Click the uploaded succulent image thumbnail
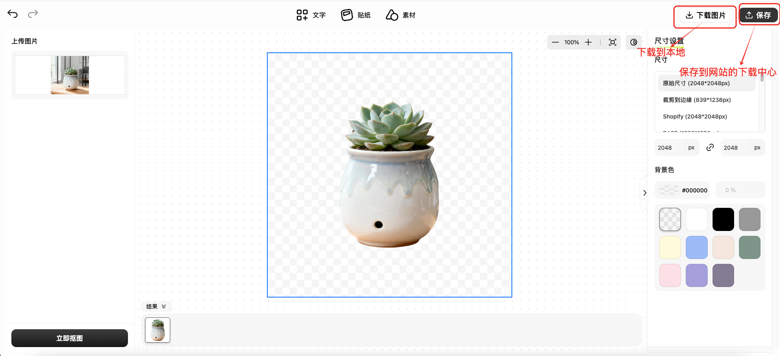Viewport: 780px width, 356px height. (70, 75)
